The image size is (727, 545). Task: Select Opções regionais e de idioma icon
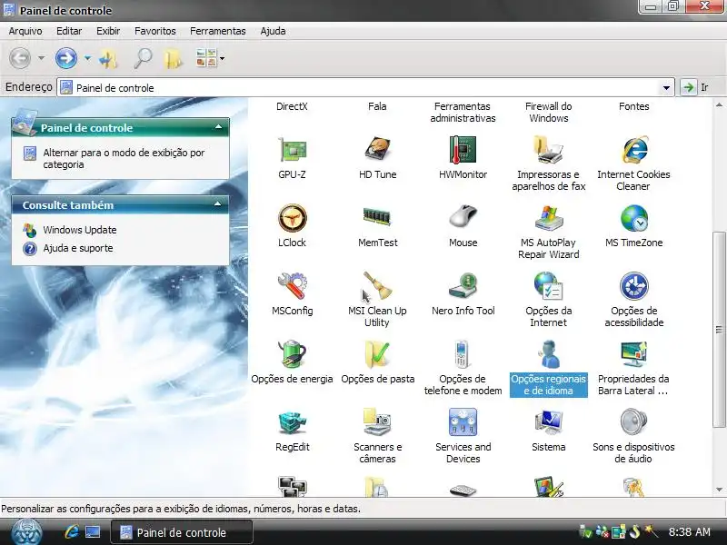pyautogui.click(x=549, y=354)
